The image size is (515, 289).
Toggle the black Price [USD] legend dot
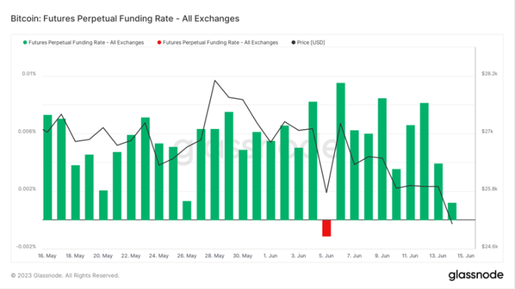pos(294,43)
